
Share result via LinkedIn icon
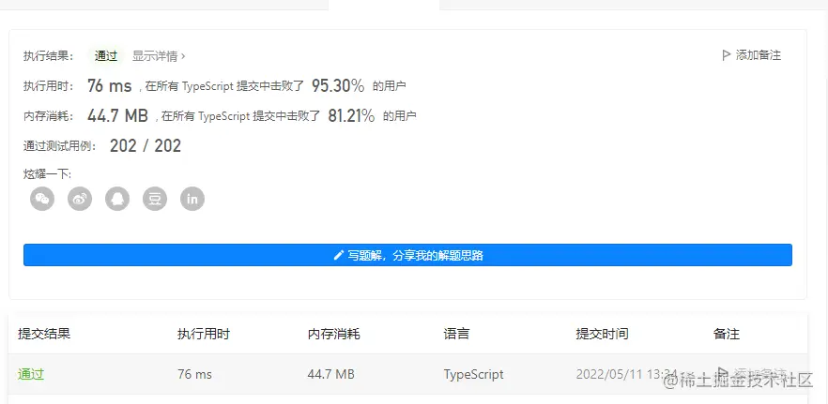click(x=192, y=199)
